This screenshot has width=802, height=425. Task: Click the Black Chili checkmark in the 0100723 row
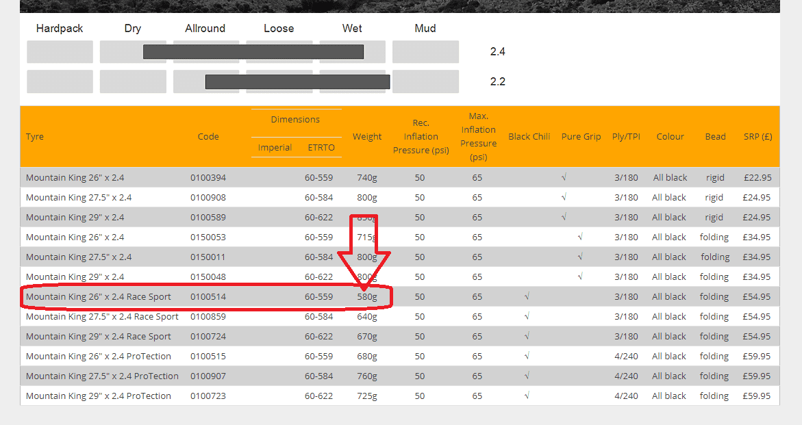(x=527, y=396)
